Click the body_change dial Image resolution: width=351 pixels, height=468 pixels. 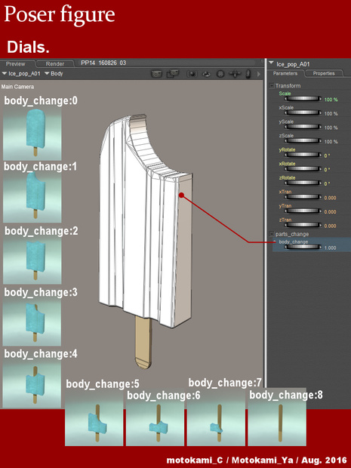click(x=303, y=247)
